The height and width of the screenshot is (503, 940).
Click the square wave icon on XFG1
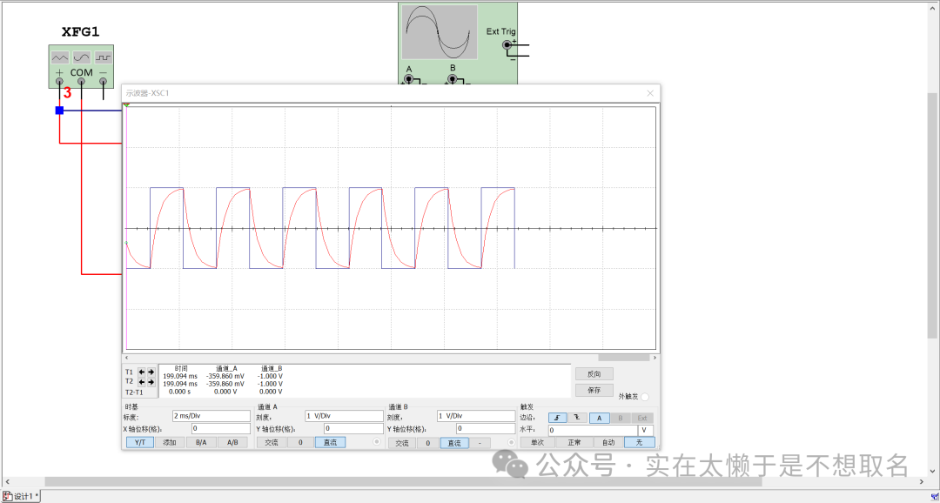coord(103,57)
